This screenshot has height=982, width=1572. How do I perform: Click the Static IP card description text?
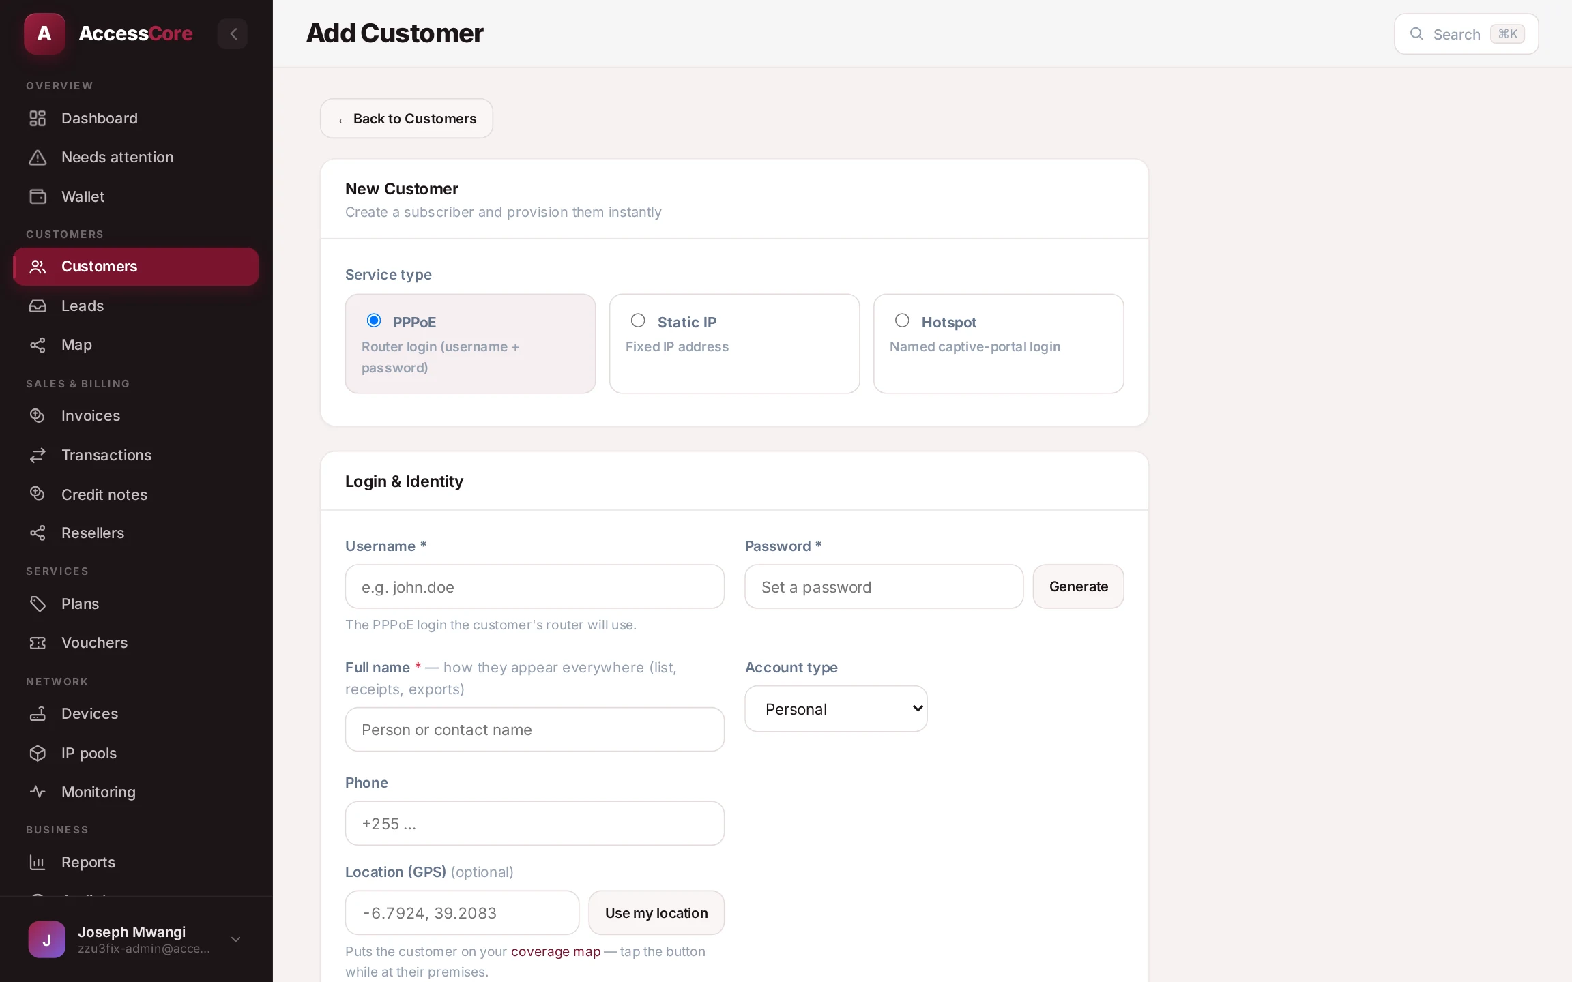(677, 346)
